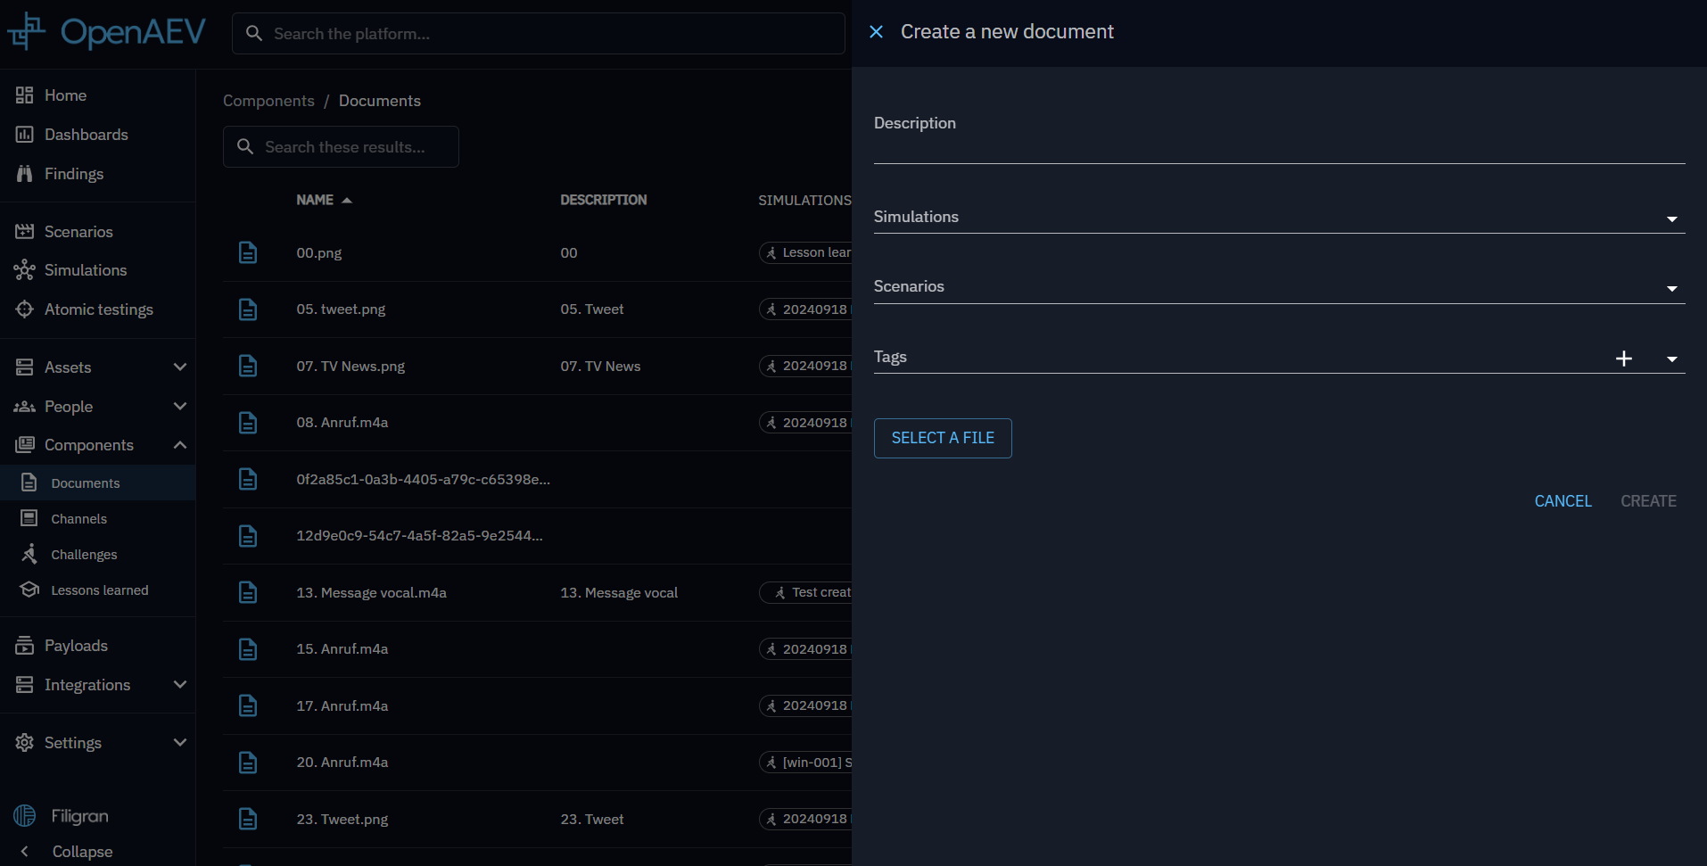1707x866 pixels.
Task: Click the 00.png document file icon
Action: tap(248, 253)
